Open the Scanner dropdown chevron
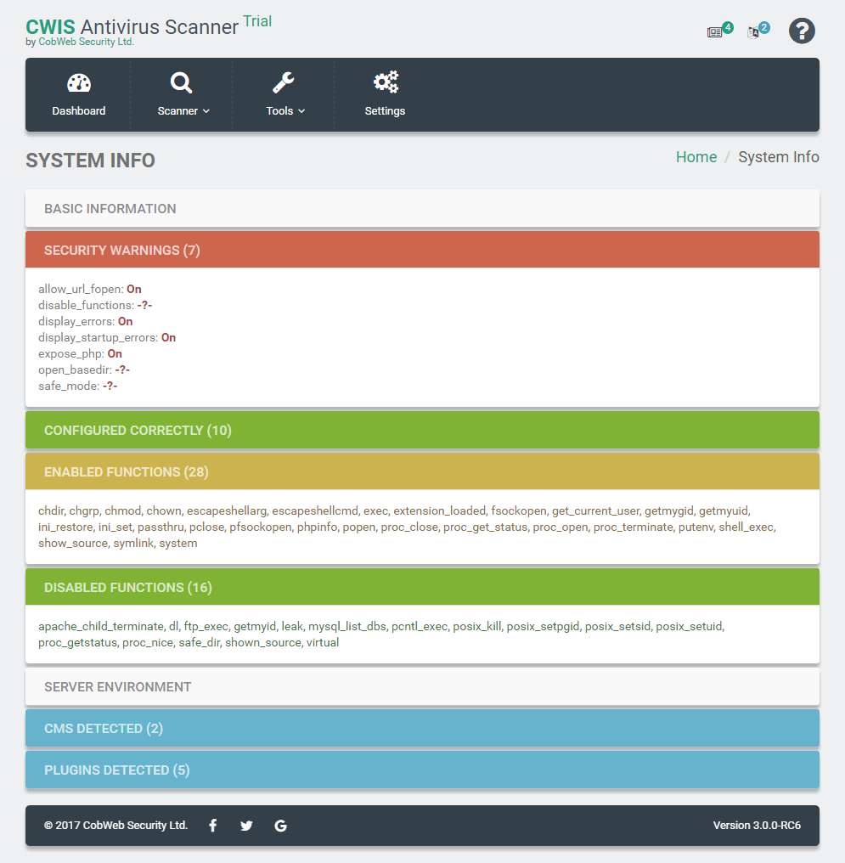This screenshot has height=863, width=845. 206,111
